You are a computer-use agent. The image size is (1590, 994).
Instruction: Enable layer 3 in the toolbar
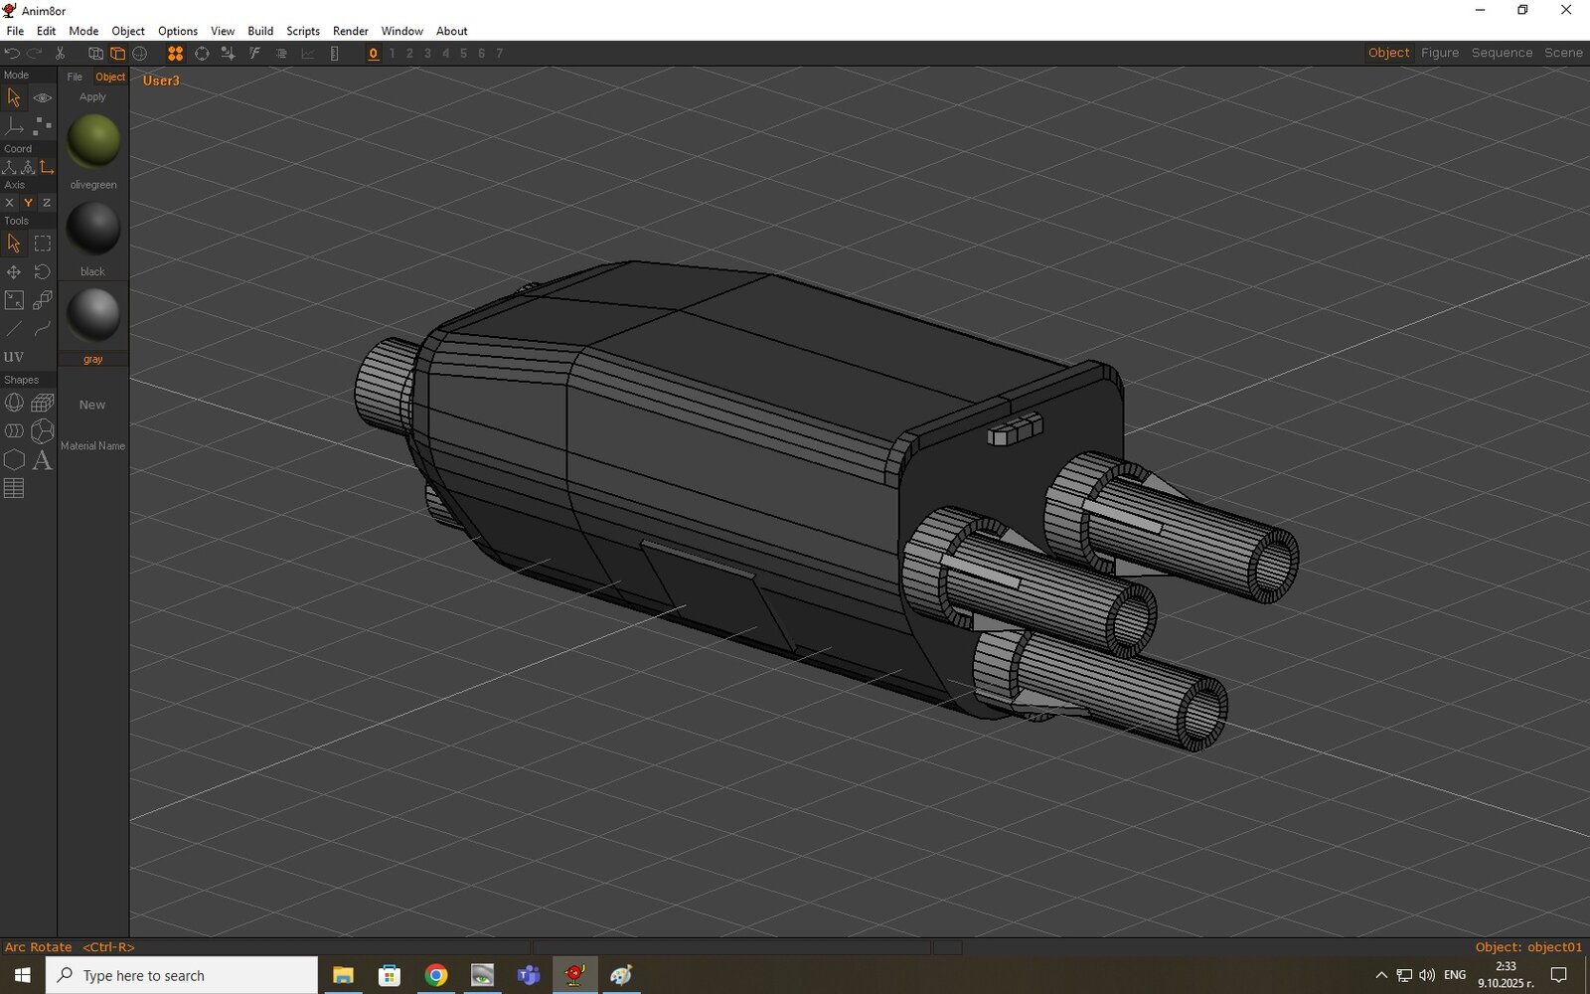(427, 54)
